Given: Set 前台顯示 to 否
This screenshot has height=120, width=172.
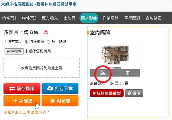Looking at the screenshot, I should (x=122, y=84).
